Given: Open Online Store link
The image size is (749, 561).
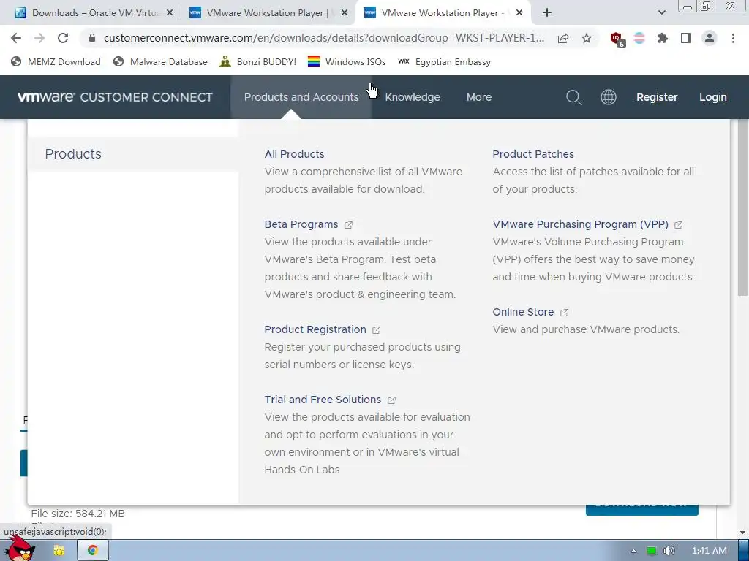Looking at the screenshot, I should pyautogui.click(x=523, y=312).
